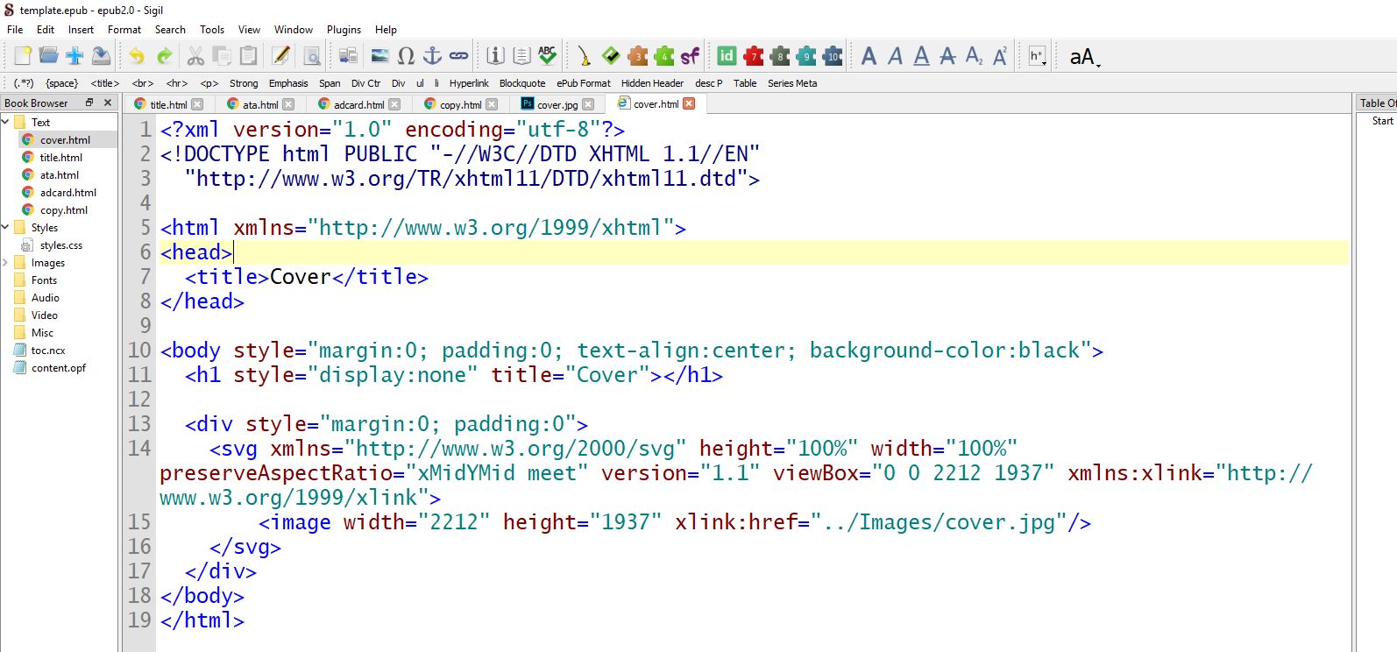Click the broom Mend and Prettify icon
The image size is (1397, 652).
584,56
